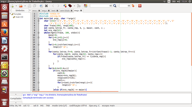This screenshot has height=107, width=192.
Task: Switch to the first exg.c document tab
Action: pos(45,11)
